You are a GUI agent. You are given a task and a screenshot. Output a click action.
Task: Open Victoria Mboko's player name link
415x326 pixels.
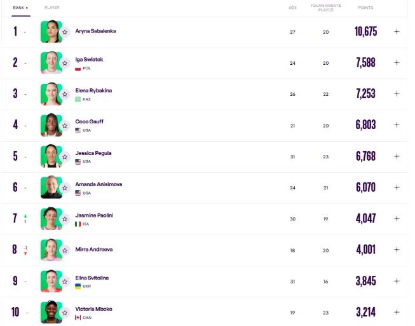93,309
